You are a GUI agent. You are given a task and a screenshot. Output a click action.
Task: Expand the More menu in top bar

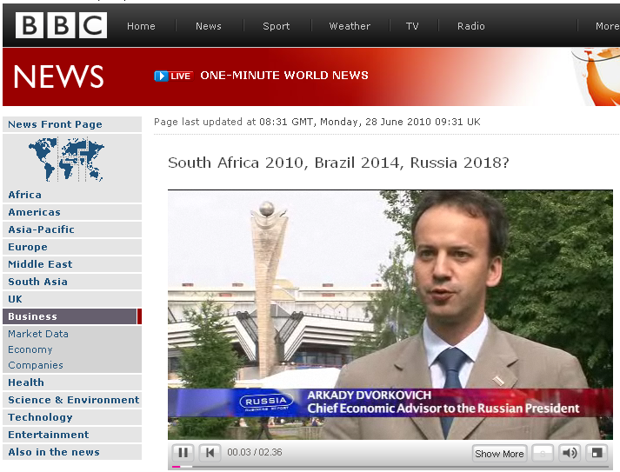(607, 26)
